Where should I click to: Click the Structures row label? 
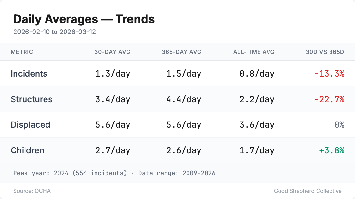pyautogui.click(x=31, y=99)
